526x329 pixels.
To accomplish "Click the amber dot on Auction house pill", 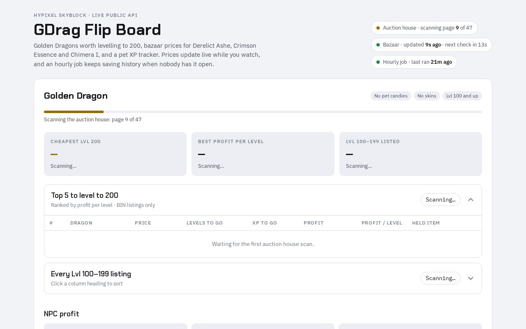I will pos(378,28).
